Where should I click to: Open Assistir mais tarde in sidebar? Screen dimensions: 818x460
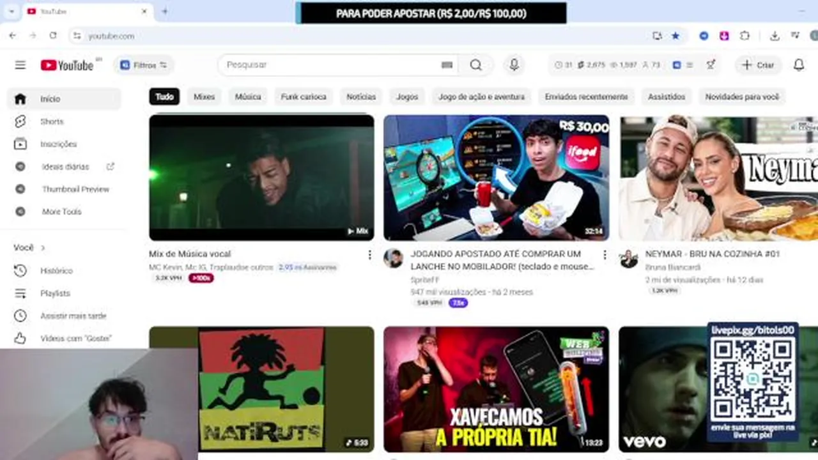[64, 316]
